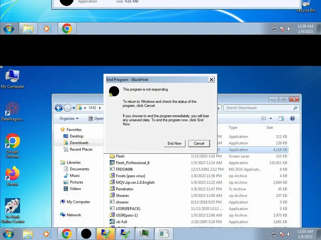Cancel the End Program dialog
This screenshot has width=321, height=240.
199,143
